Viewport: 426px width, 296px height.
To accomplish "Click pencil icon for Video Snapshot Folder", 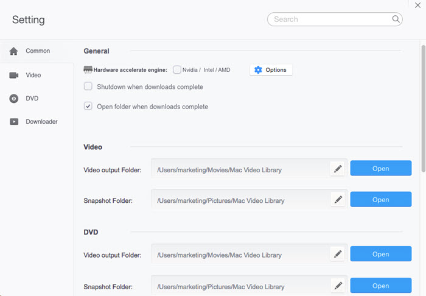I will click(338, 200).
